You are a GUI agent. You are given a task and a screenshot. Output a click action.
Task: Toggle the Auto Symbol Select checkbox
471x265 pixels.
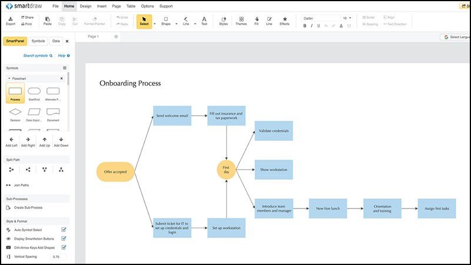[64, 230]
